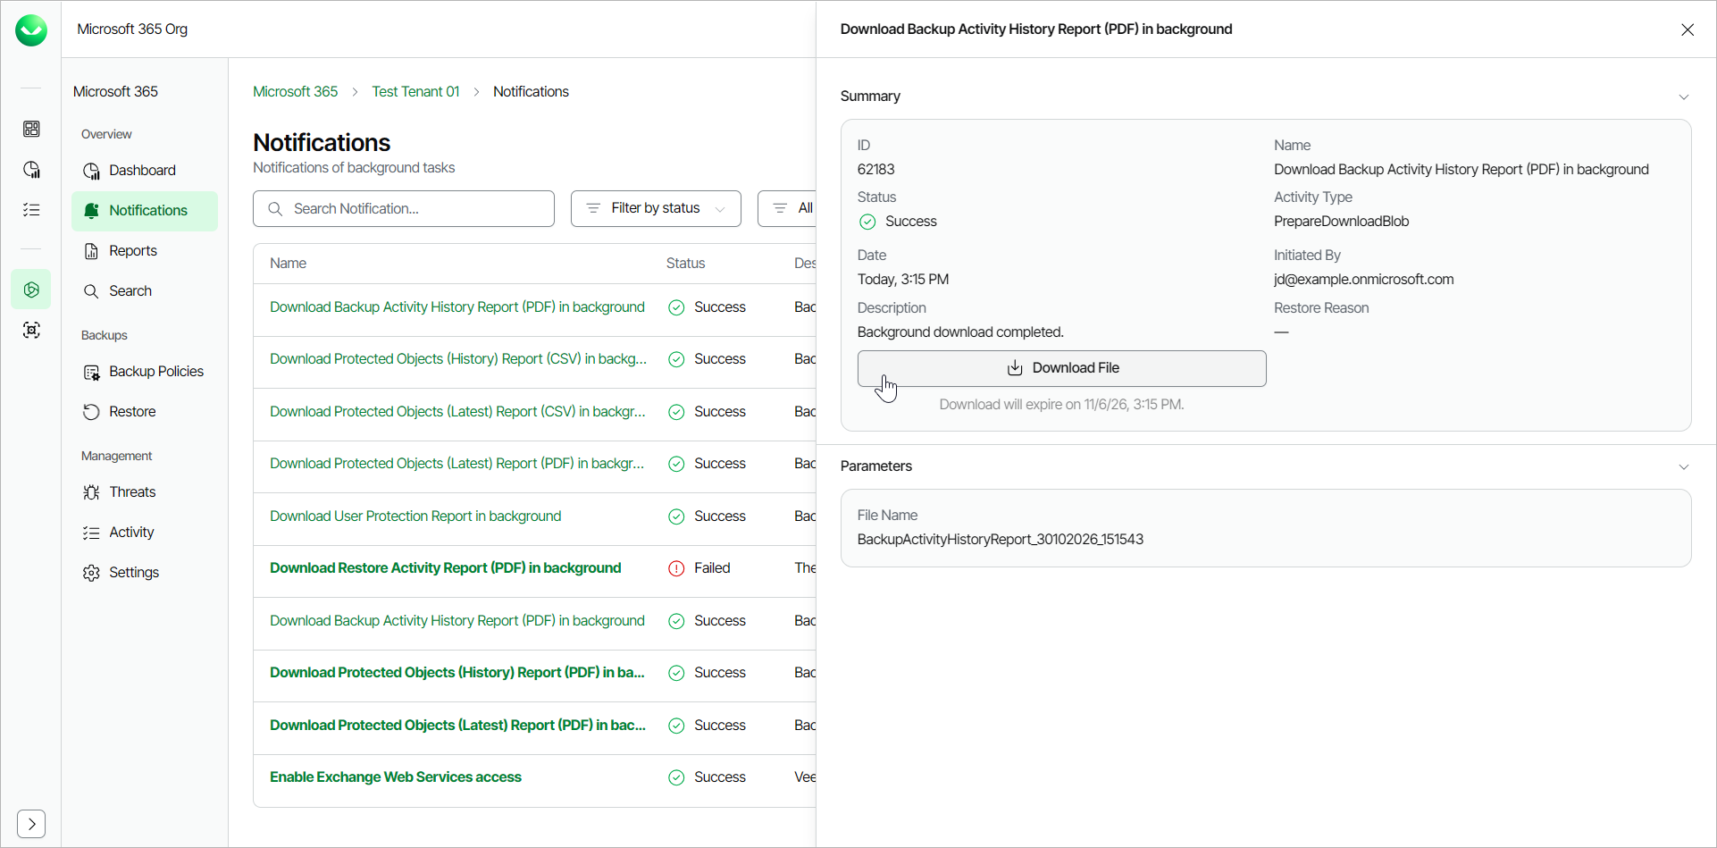Click the Download File button
This screenshot has width=1717, height=848.
(x=1061, y=368)
